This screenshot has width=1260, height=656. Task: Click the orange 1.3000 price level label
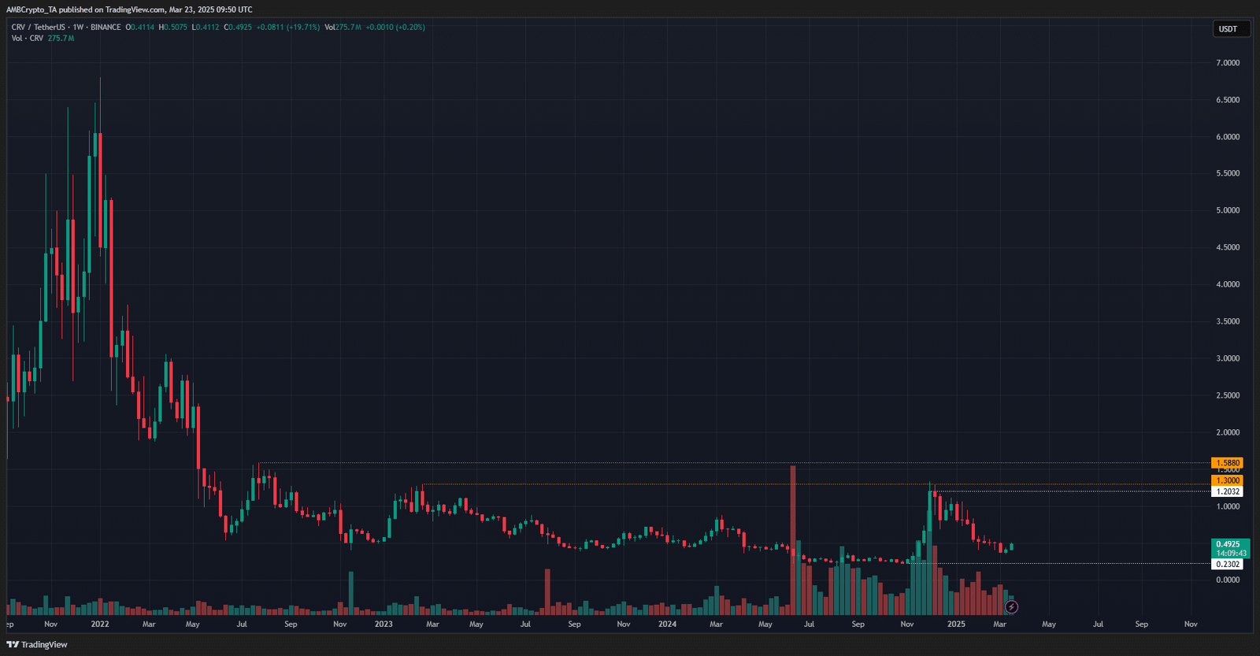1227,480
